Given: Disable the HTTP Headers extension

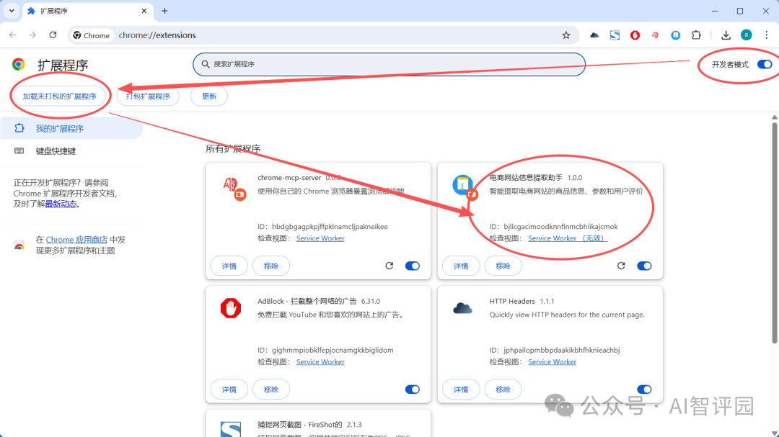Looking at the screenshot, I should (x=644, y=389).
